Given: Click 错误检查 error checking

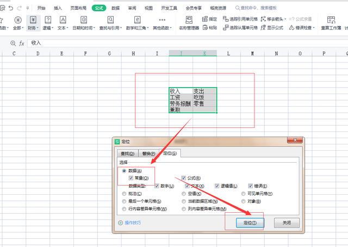Looking at the screenshot, I should [x=302, y=28].
